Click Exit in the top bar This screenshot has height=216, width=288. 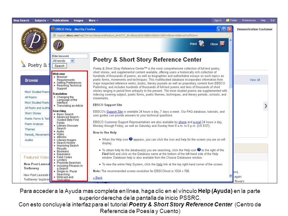tap(272, 20)
